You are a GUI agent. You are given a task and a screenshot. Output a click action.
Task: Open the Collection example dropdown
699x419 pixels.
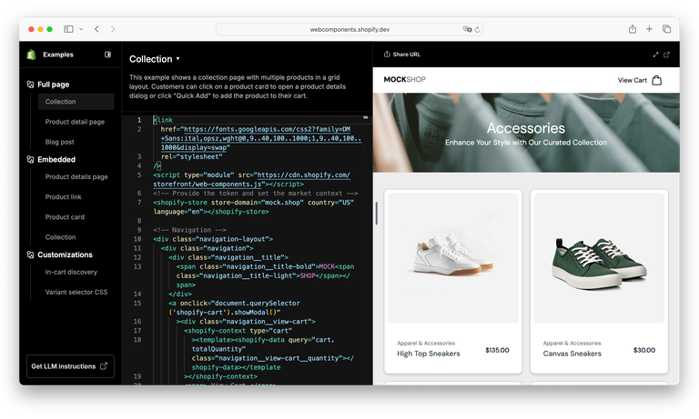pyautogui.click(x=154, y=59)
